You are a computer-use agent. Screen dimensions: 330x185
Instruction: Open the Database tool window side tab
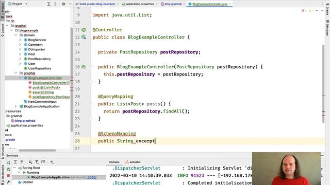(327, 28)
